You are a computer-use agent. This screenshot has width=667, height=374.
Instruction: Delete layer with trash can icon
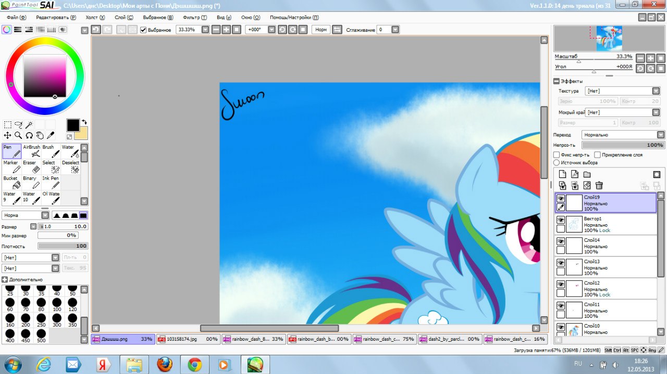pos(599,186)
